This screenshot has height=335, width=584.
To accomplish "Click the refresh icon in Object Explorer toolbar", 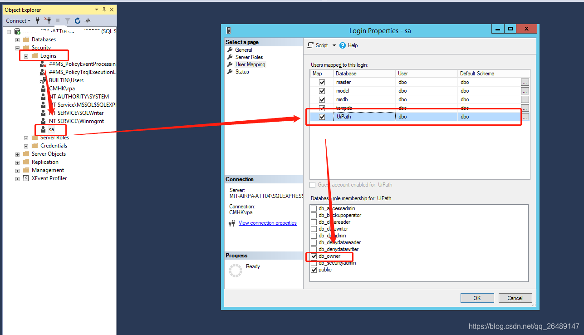I will click(78, 20).
